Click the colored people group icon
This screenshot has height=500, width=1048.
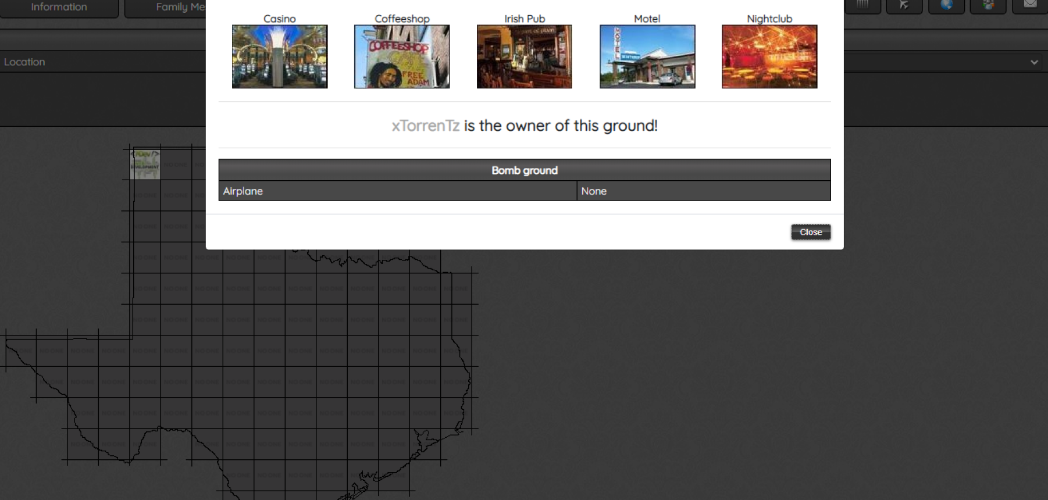pyautogui.click(x=988, y=5)
